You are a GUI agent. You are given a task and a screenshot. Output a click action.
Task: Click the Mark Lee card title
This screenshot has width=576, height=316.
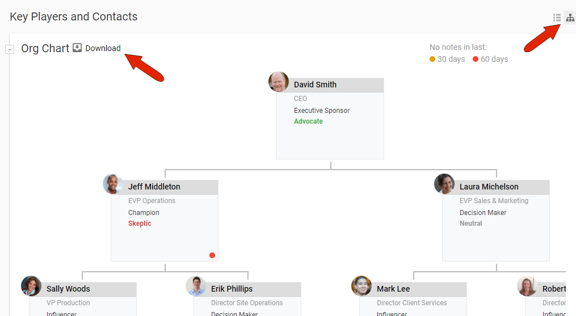coord(393,289)
